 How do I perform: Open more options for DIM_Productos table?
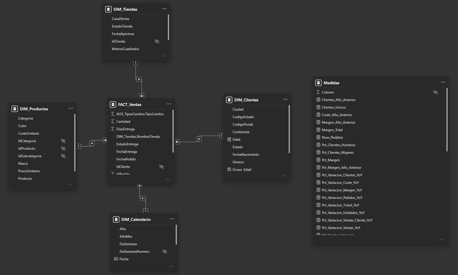[71, 109]
